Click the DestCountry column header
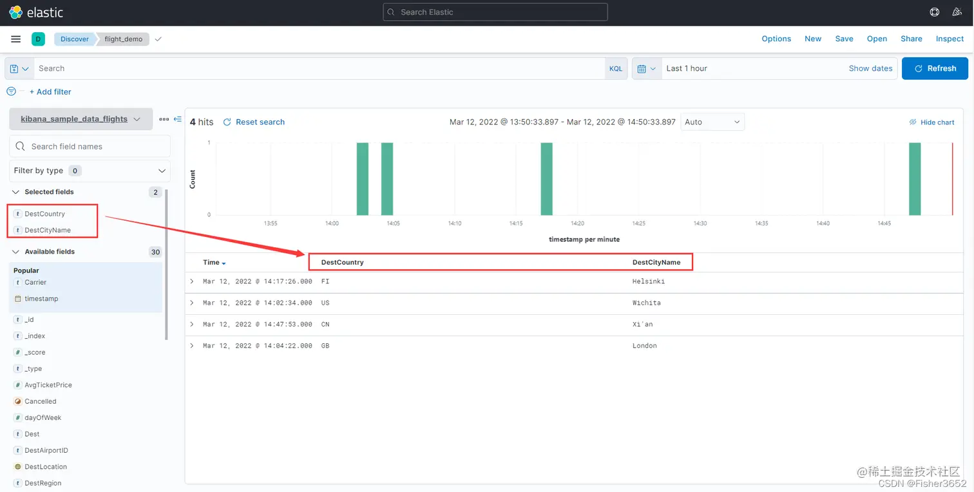This screenshot has height=492, width=974. [343, 262]
